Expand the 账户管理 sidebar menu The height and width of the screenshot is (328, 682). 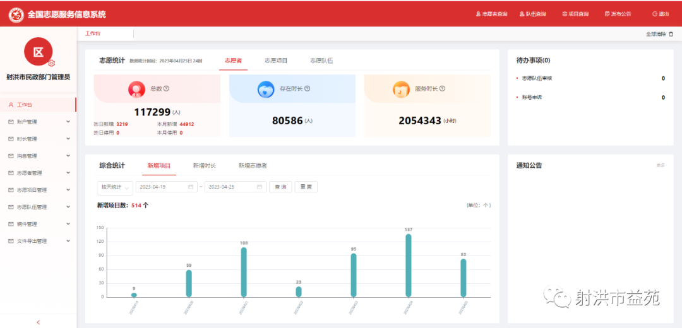tap(38, 122)
